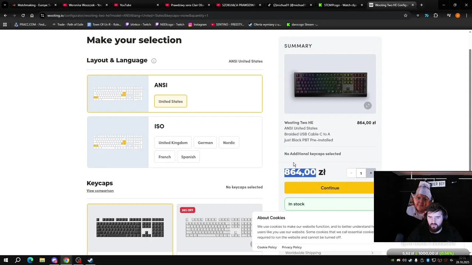Switch to the (2)michux01 tab
Screen dimensions: 472x265
tap(290, 5)
